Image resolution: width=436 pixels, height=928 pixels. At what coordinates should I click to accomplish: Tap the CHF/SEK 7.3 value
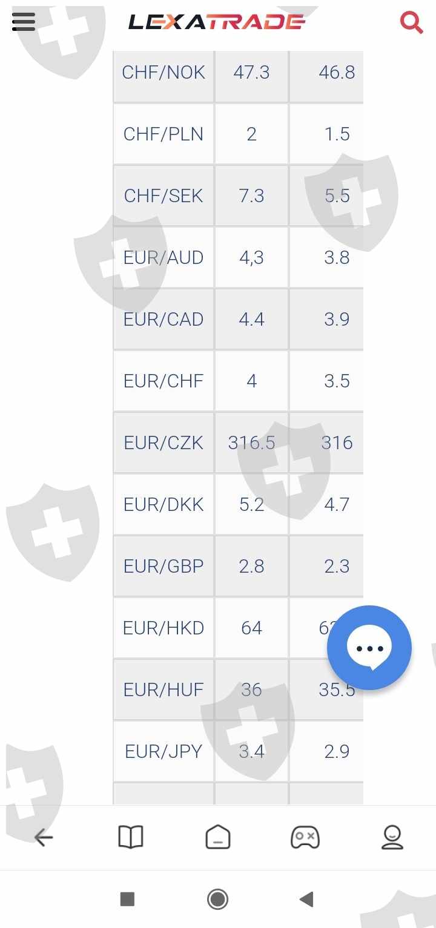251,196
